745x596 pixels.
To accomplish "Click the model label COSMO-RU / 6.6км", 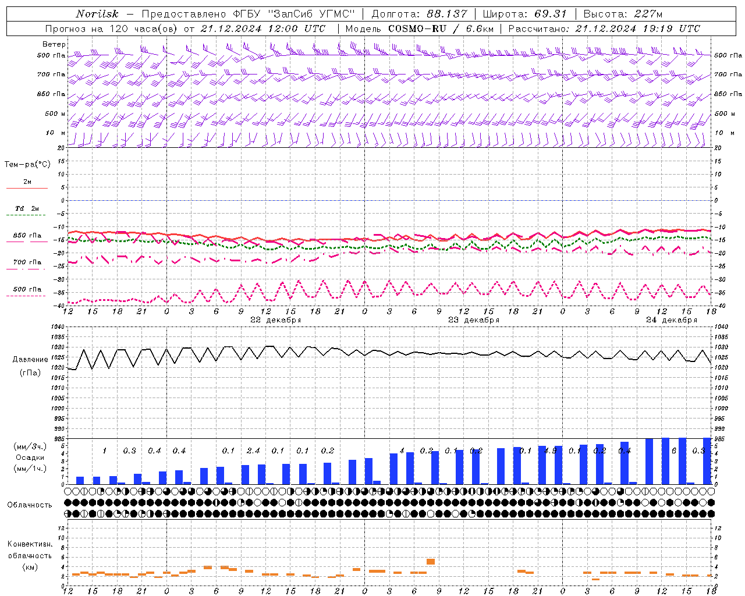I will tap(441, 29).
